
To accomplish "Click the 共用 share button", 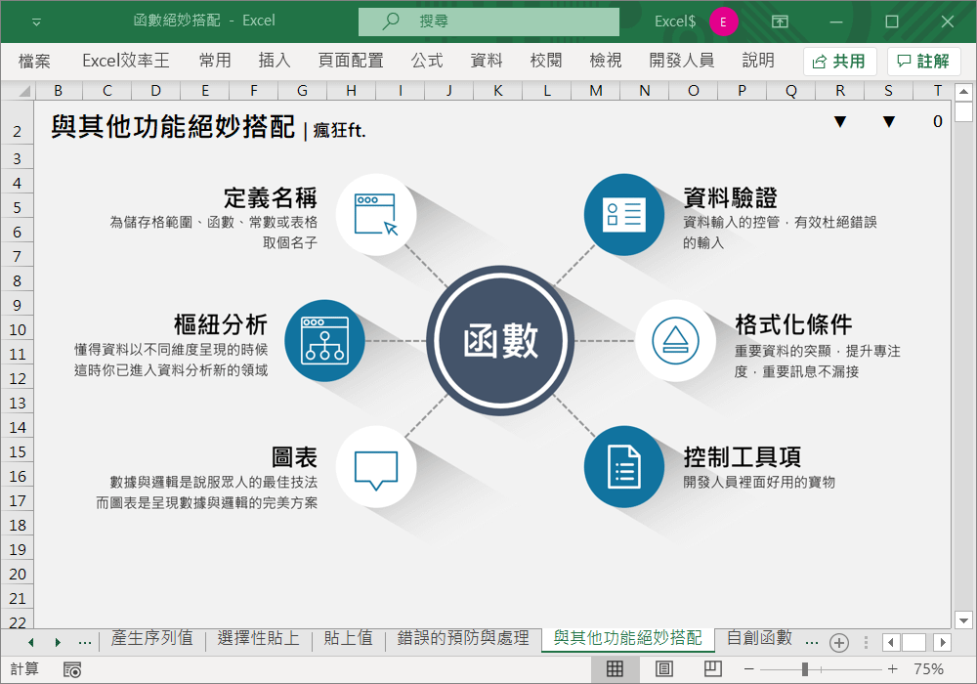I will pos(839,62).
